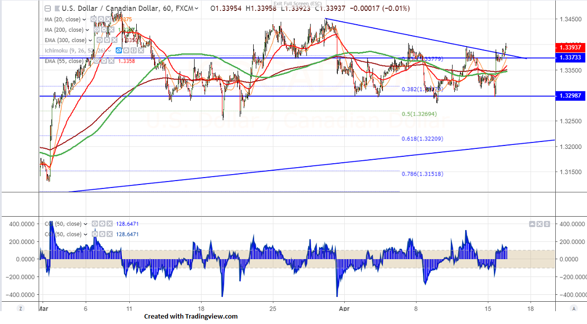Maximize the CCI pane with the up-down arrows icon
The image size is (587, 324).
coord(547,224)
